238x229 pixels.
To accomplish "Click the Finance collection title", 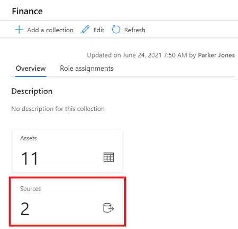I will [28, 11].
